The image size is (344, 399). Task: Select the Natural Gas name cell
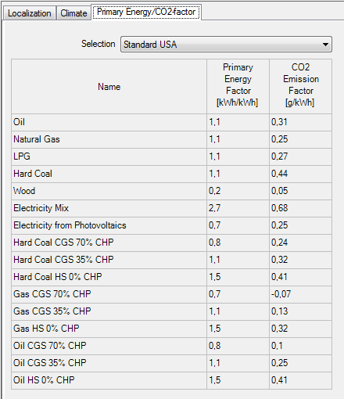click(109, 139)
